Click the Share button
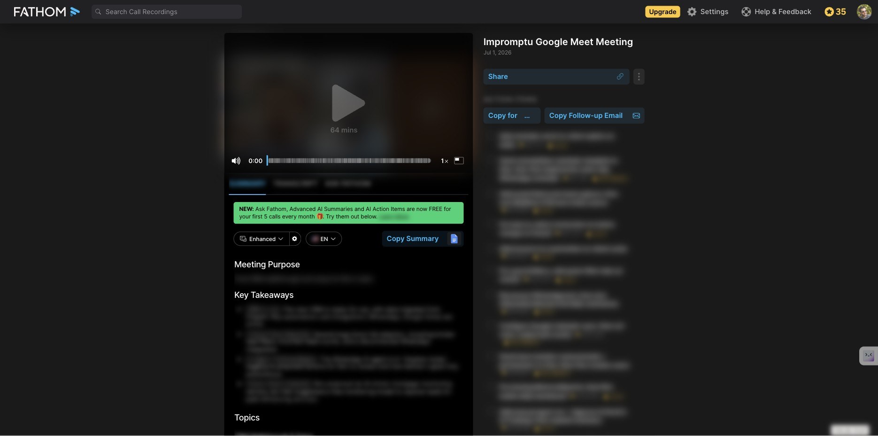This screenshot has height=436, width=878. pos(556,77)
